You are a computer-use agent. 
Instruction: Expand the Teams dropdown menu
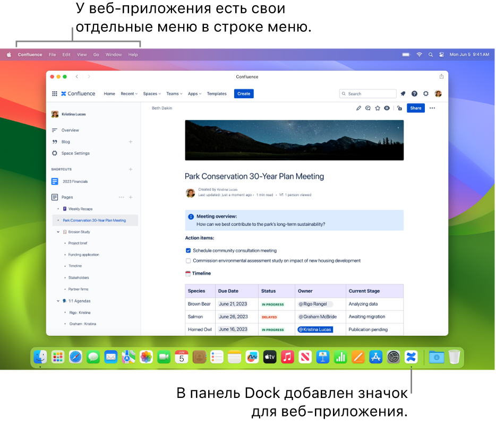[x=174, y=93]
